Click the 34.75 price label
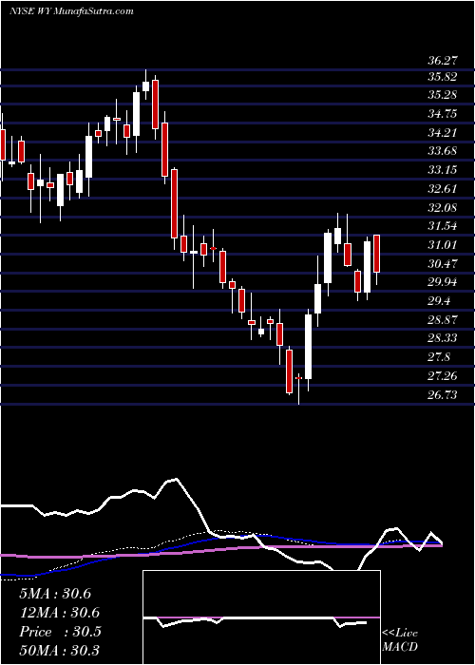Image resolution: width=475 pixels, height=665 pixels. click(x=443, y=114)
